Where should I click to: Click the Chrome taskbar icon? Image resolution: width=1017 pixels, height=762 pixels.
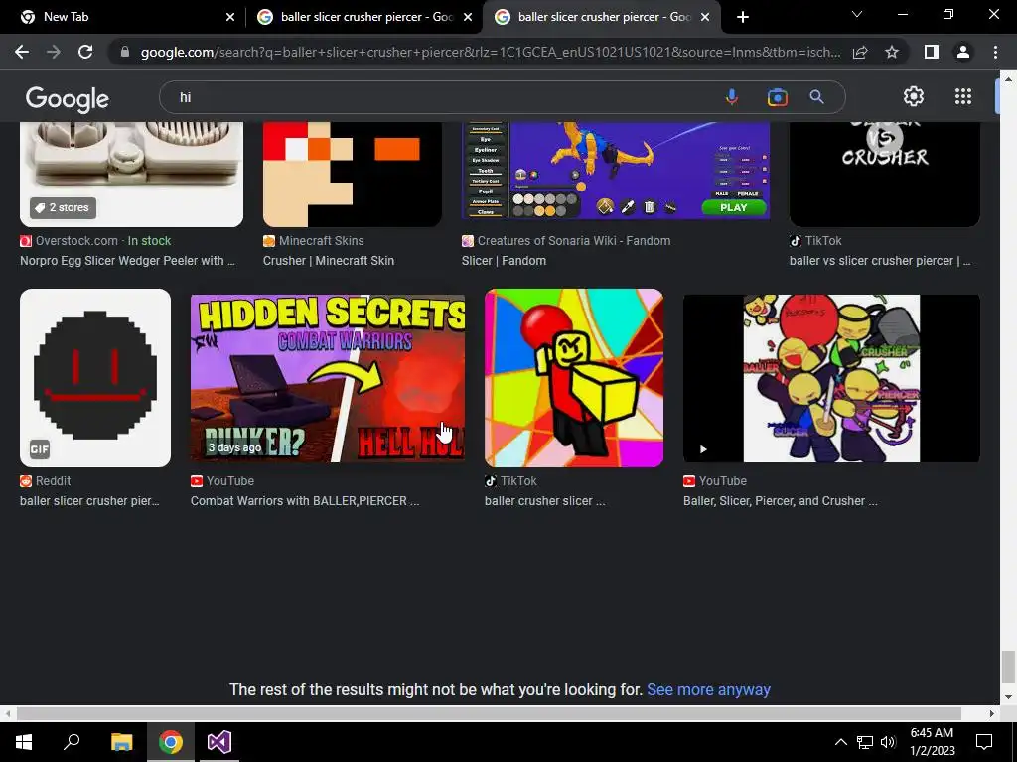pos(171,742)
